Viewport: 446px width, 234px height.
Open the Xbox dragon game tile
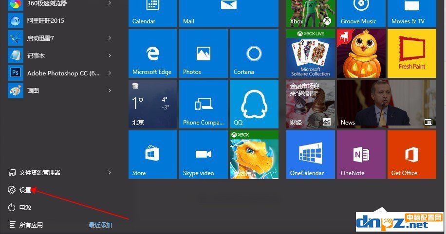(x=254, y=155)
